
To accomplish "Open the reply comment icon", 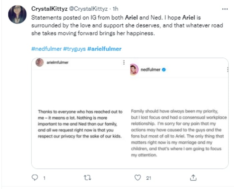I will pos(35,178).
